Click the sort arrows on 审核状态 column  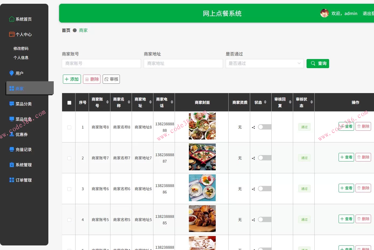tap(311, 102)
